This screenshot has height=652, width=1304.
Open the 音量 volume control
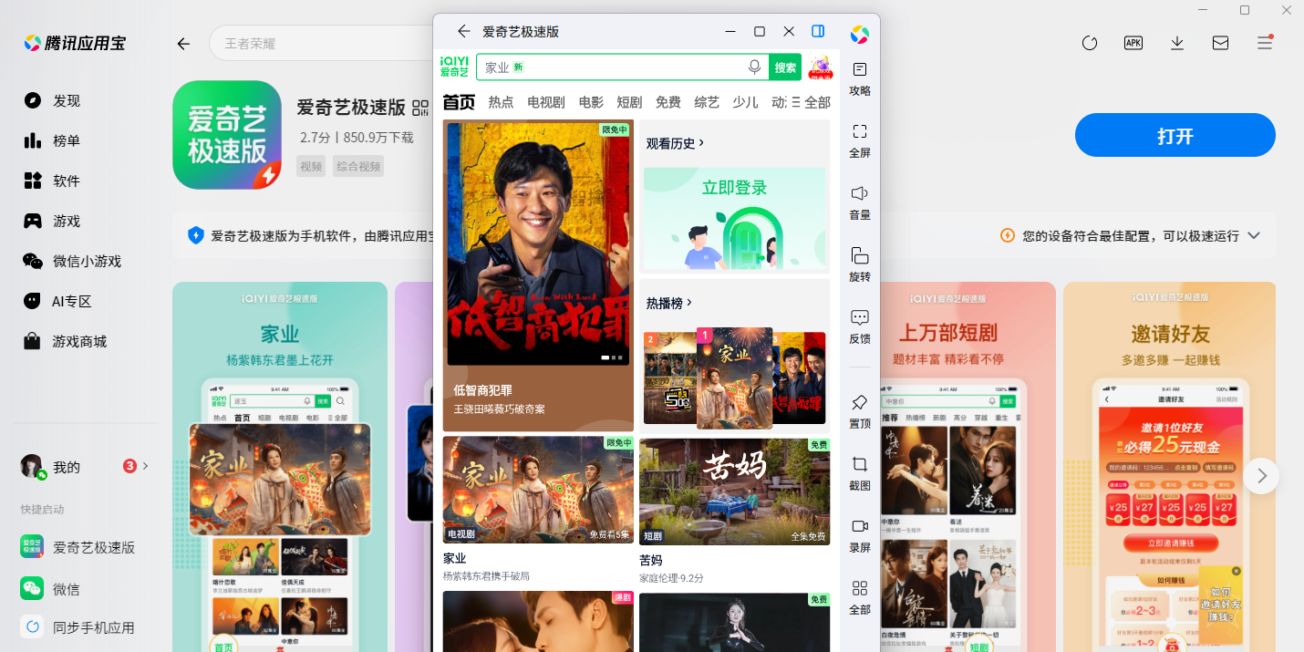pos(859,202)
